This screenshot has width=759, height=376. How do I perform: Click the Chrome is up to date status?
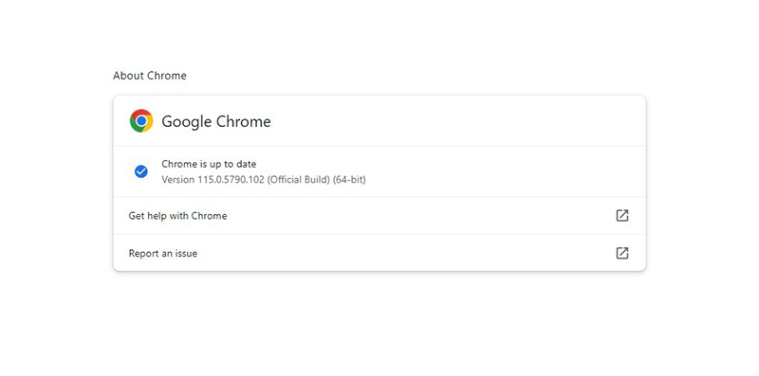[x=209, y=164]
